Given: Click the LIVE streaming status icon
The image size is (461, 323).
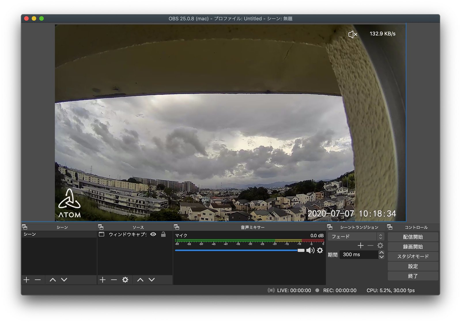Looking at the screenshot, I should (x=271, y=290).
